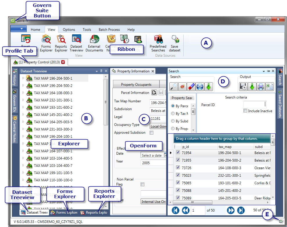The image size is (287, 227).
Task: Open the Govern suite button dropdown
Action: pyautogui.click(x=19, y=29)
